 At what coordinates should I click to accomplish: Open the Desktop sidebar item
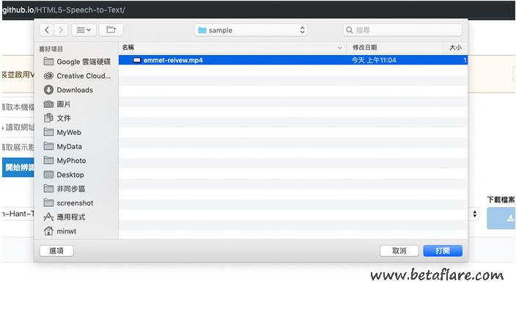click(70, 175)
